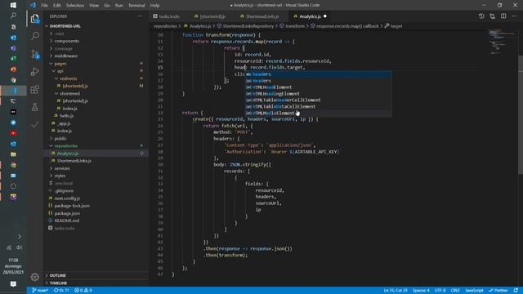Open the Testing flask icon view
This screenshot has width=523, height=294.
coord(34,107)
